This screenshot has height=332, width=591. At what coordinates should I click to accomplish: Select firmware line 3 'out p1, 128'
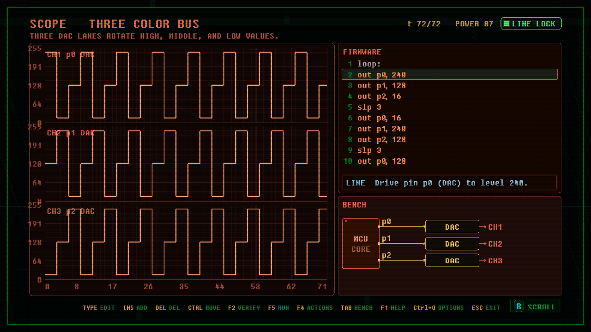(x=450, y=86)
